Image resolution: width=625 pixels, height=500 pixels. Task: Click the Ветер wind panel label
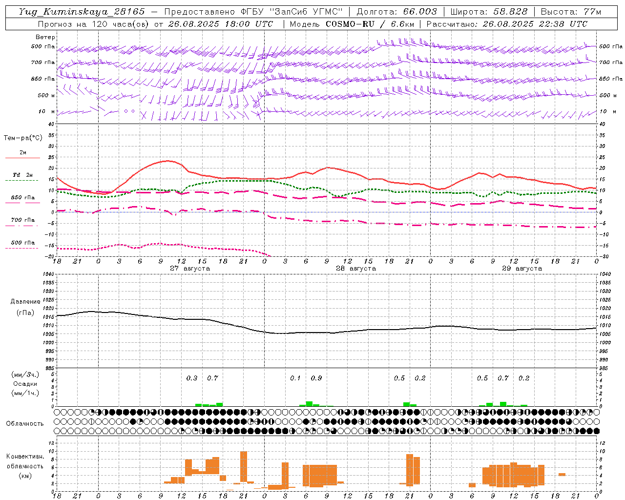45,37
